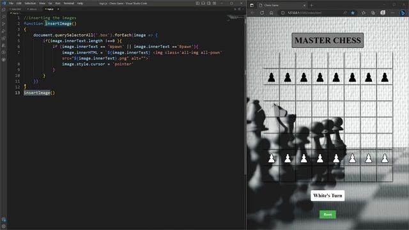Screen dimensions: 409x230
Task: Toggle primary side bar layout icon in title bar
Action: click(x=197, y=3)
